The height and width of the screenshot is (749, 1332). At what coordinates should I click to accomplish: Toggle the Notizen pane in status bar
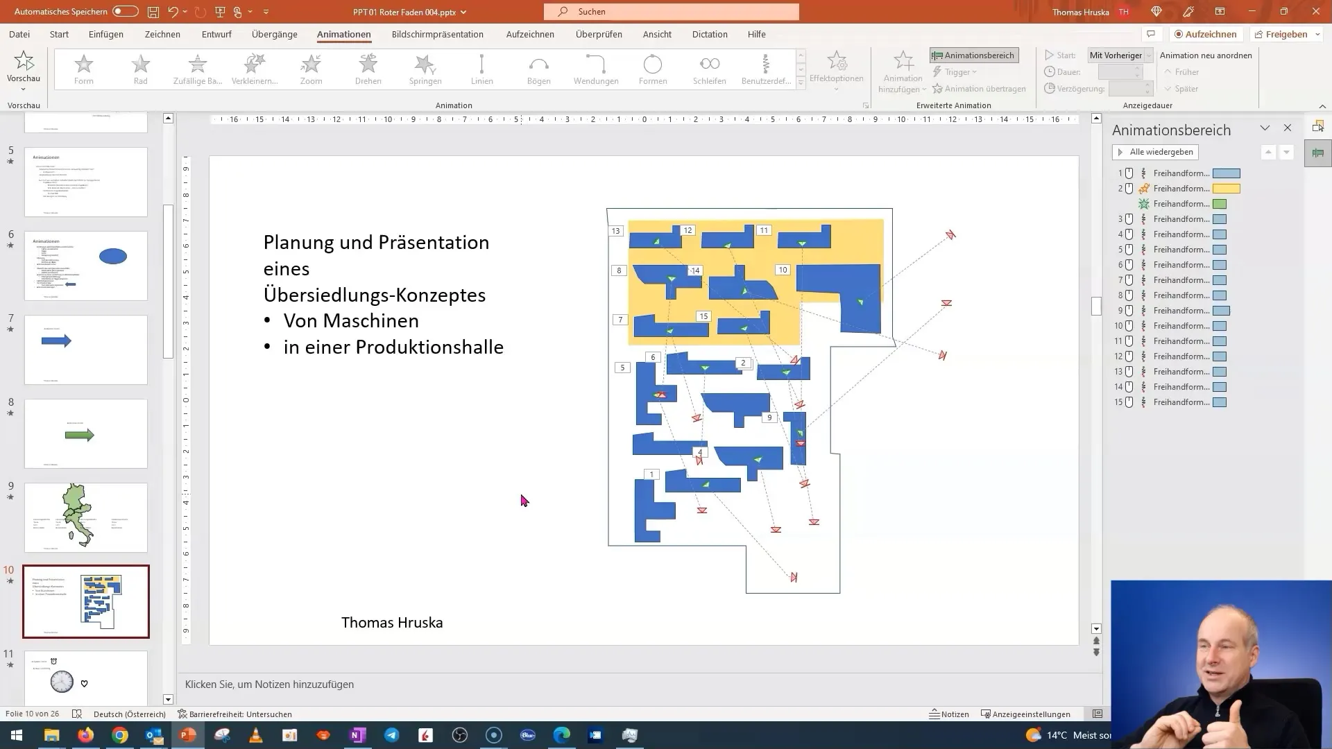949,714
